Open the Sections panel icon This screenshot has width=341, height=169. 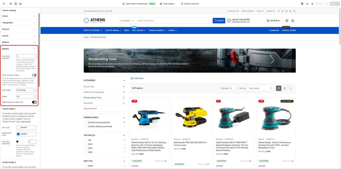pos(11,4)
